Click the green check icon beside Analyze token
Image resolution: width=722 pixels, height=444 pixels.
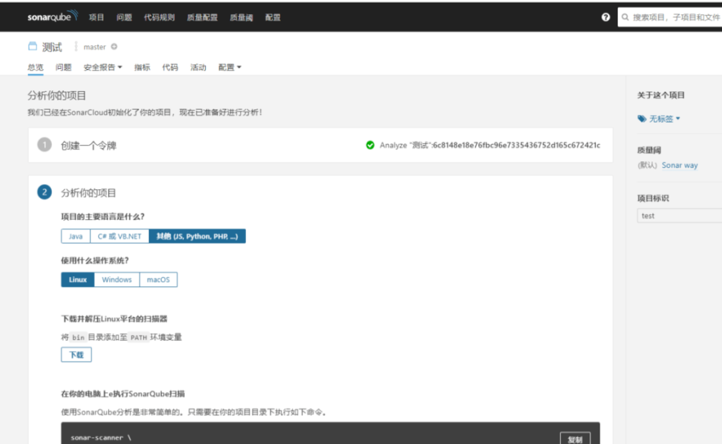(370, 145)
